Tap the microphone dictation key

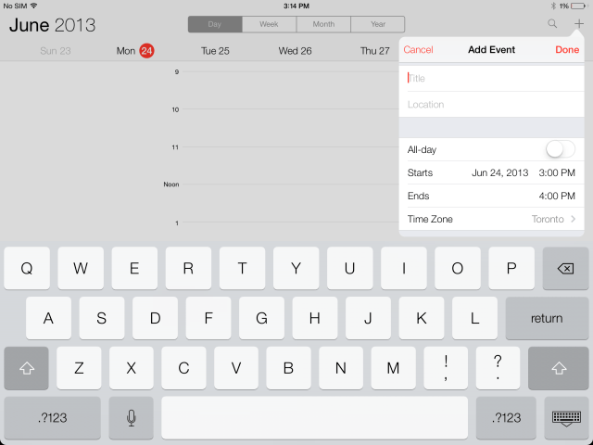tap(132, 418)
